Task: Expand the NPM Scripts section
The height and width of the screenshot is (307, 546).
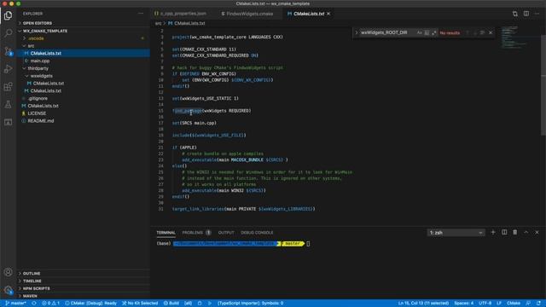Action: [x=36, y=288]
